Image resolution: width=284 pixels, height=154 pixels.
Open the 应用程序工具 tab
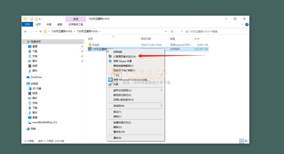(x=76, y=24)
